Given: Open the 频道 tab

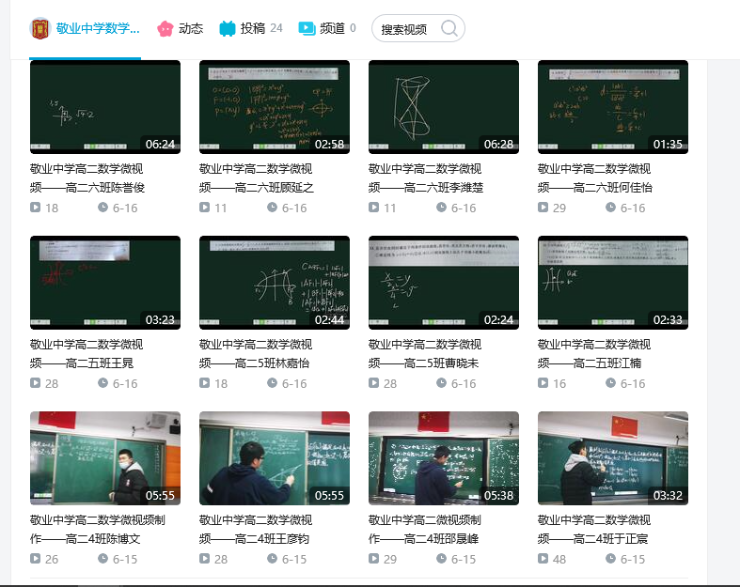Looking at the screenshot, I should point(332,28).
